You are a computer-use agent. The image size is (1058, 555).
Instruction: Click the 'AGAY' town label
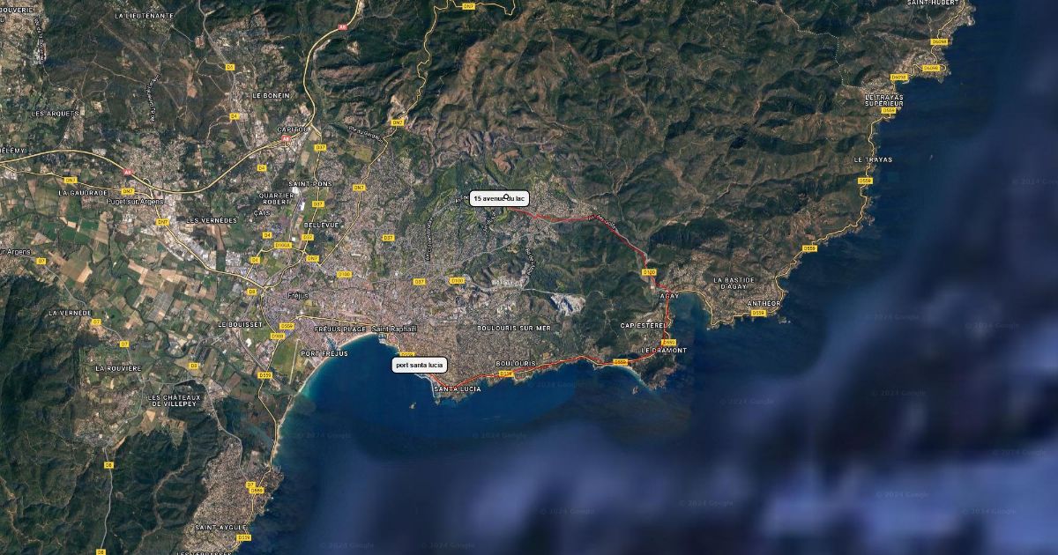click(670, 296)
